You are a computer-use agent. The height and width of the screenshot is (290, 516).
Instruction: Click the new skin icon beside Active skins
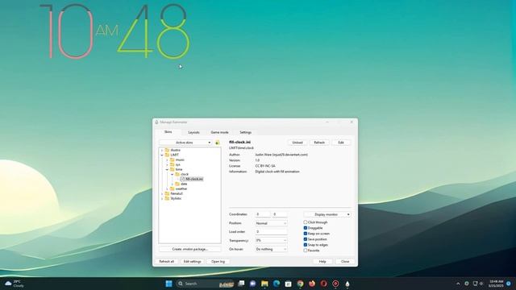coord(217,143)
